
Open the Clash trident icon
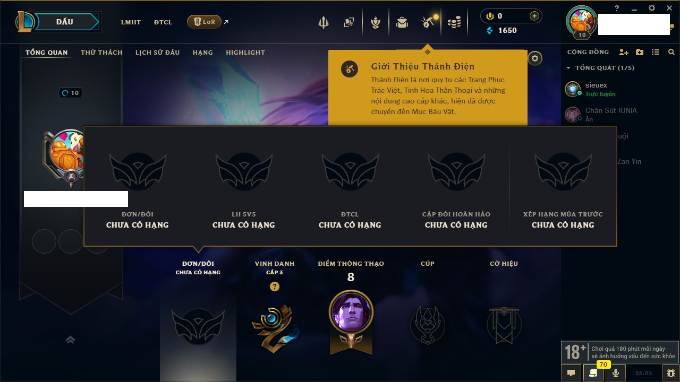324,22
